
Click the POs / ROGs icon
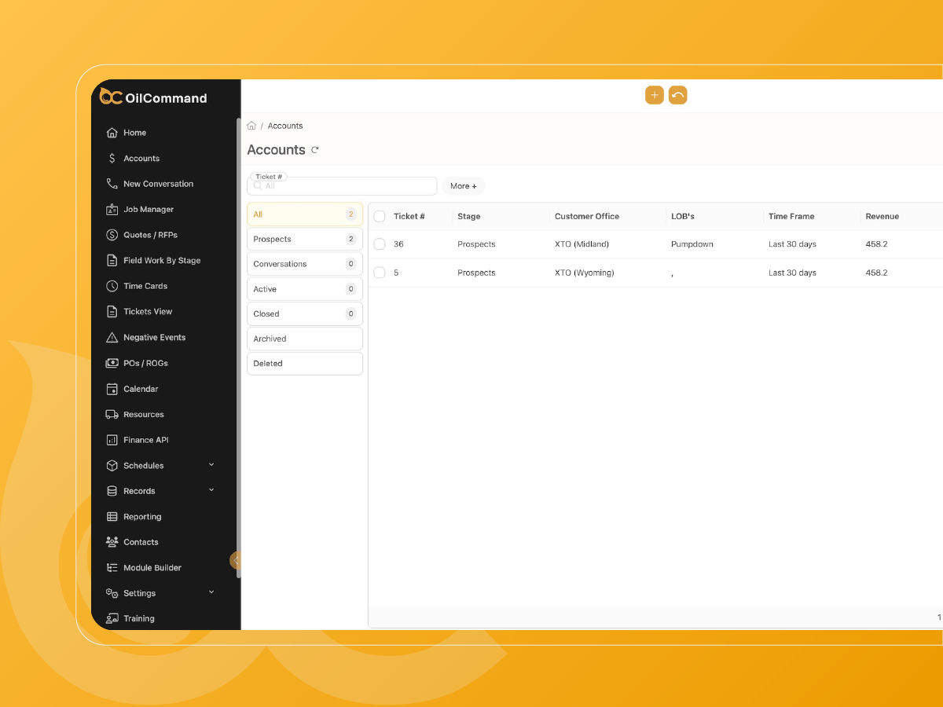click(111, 363)
